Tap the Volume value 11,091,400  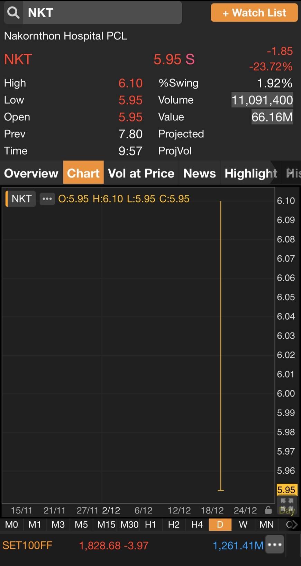pyautogui.click(x=262, y=100)
